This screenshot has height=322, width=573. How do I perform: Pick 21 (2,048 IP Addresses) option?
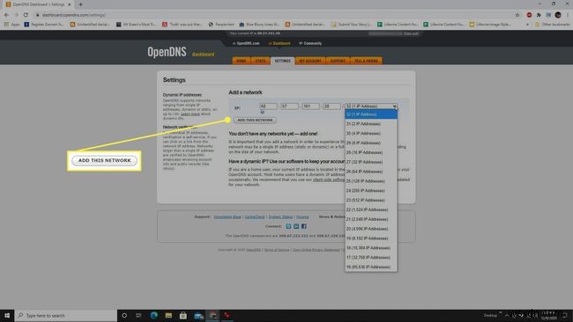click(371, 219)
